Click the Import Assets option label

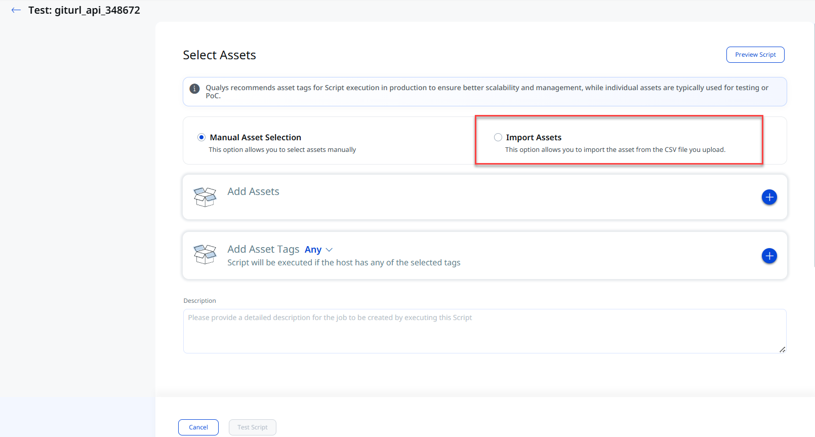[x=534, y=137]
